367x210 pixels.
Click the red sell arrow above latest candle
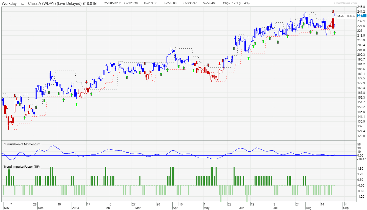(x=333, y=12)
